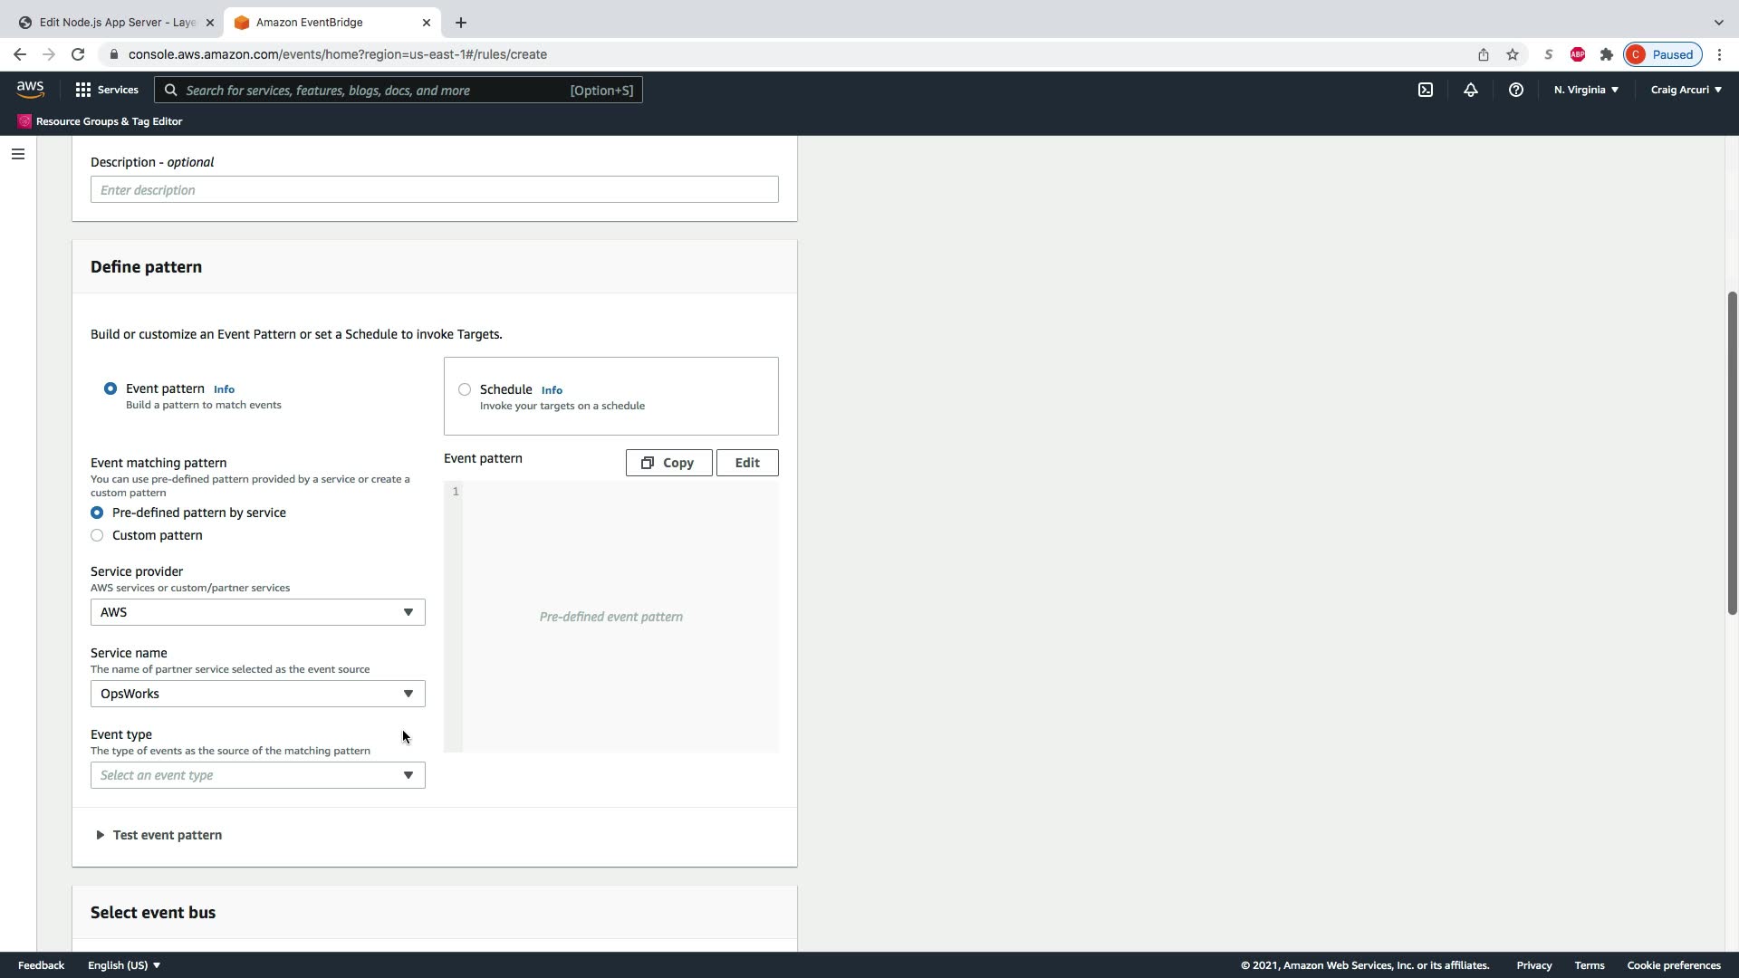
Task: Click the Edit event pattern button
Action: (x=746, y=463)
